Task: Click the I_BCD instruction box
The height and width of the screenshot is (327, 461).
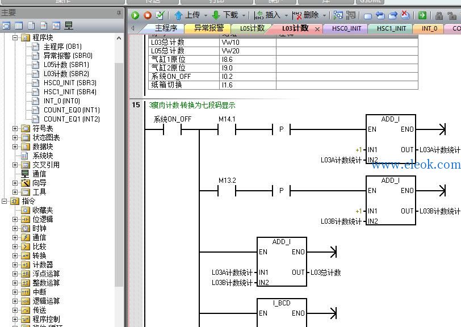Action: click(x=282, y=312)
